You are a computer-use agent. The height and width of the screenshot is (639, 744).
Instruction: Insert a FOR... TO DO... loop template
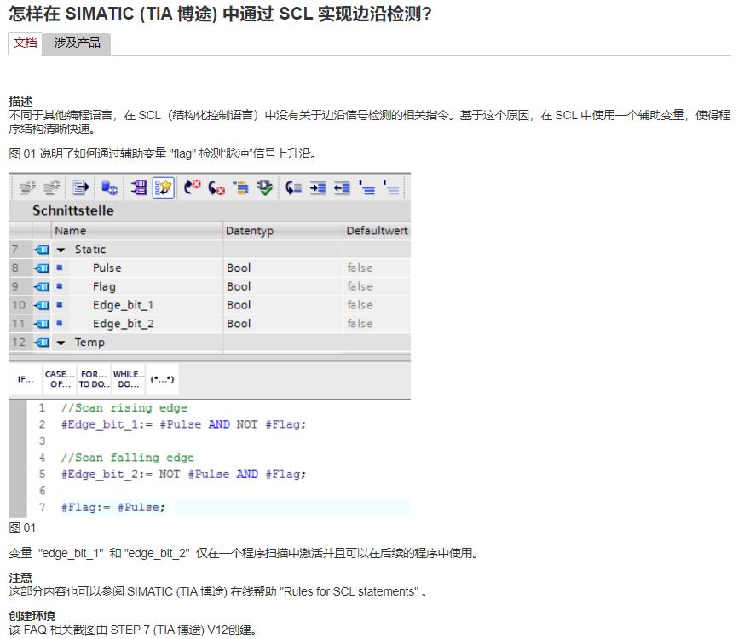click(x=94, y=379)
